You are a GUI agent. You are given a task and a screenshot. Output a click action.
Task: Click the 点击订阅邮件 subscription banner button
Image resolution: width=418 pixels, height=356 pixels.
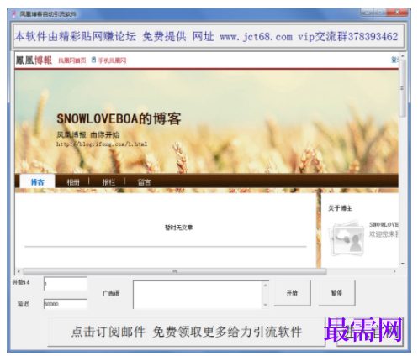point(187,332)
